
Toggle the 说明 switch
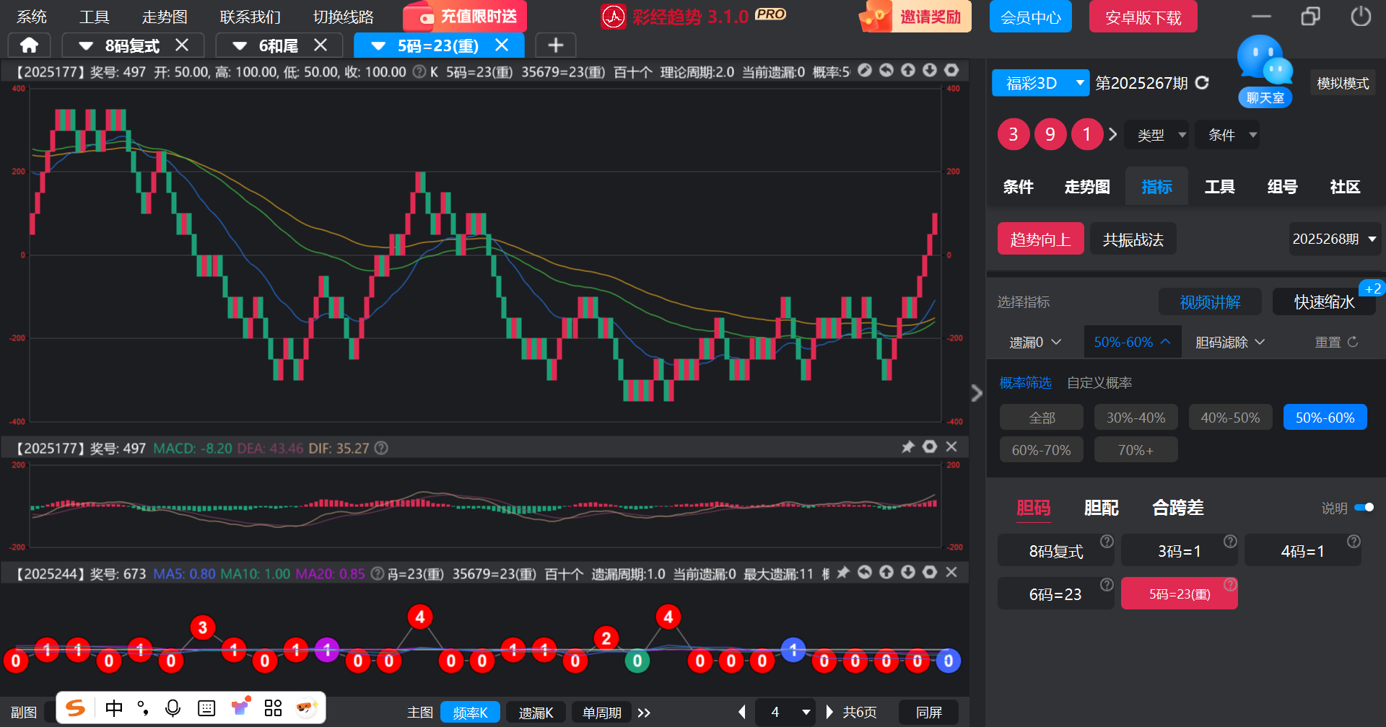[x=1364, y=508]
